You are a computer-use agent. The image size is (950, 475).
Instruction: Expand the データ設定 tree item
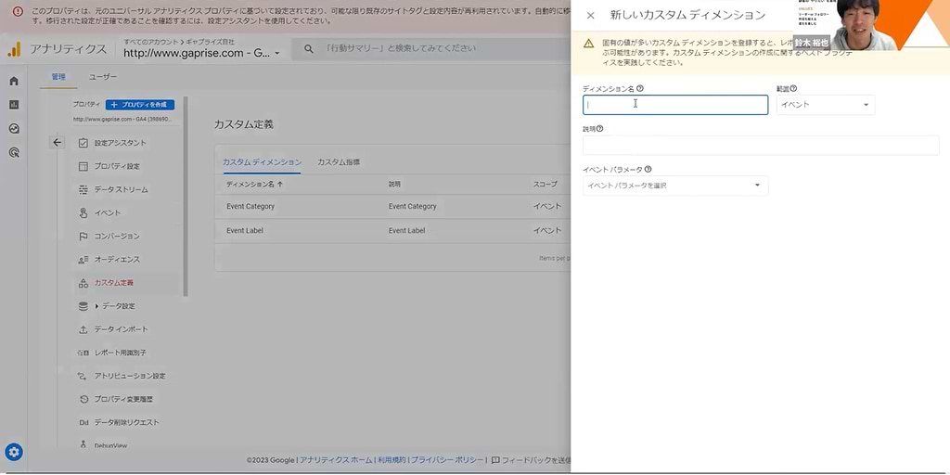(96, 306)
